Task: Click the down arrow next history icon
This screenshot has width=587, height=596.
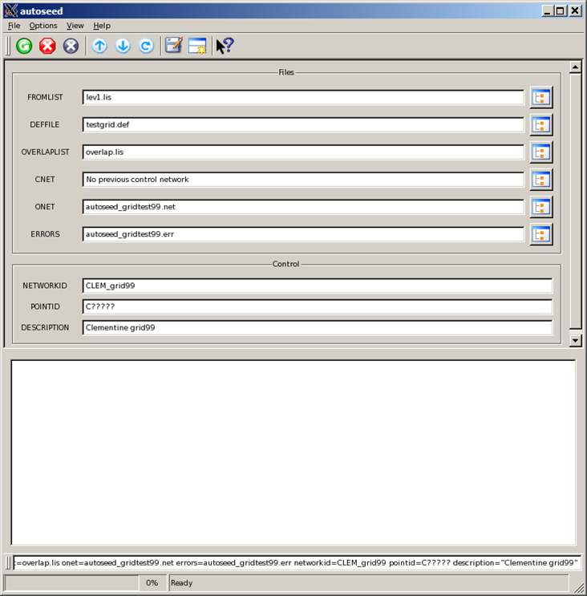Action: (123, 46)
